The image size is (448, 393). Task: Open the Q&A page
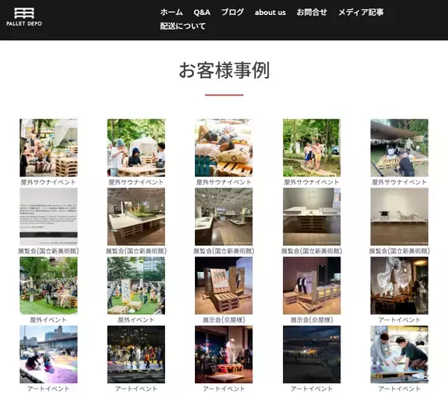[x=202, y=12]
